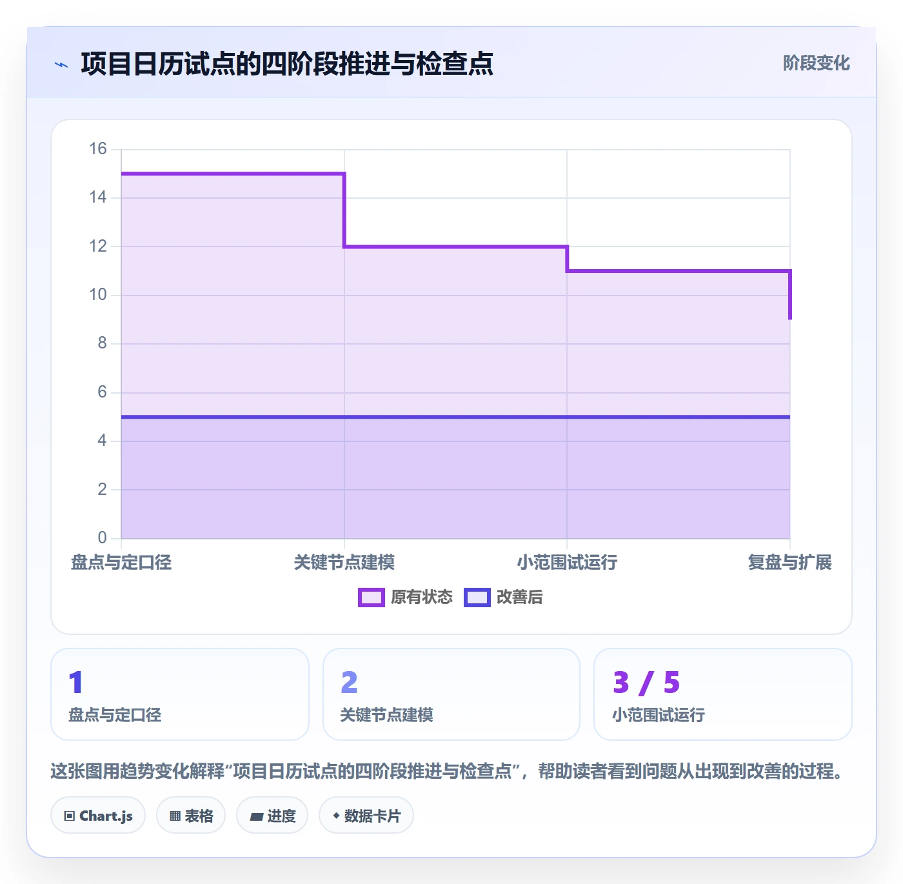Click the 原有状态 legend text
The height and width of the screenshot is (884, 903).
[x=422, y=598]
